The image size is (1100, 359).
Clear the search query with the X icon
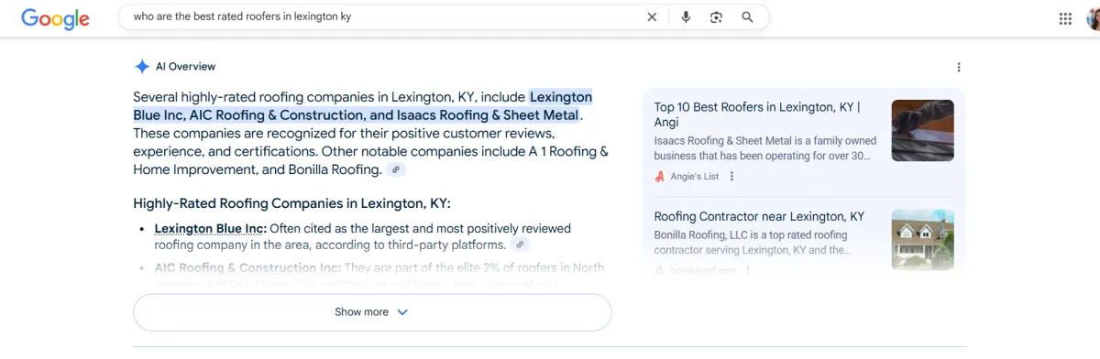652,16
